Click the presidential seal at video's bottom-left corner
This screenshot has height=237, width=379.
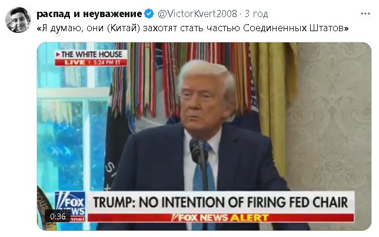point(45,208)
